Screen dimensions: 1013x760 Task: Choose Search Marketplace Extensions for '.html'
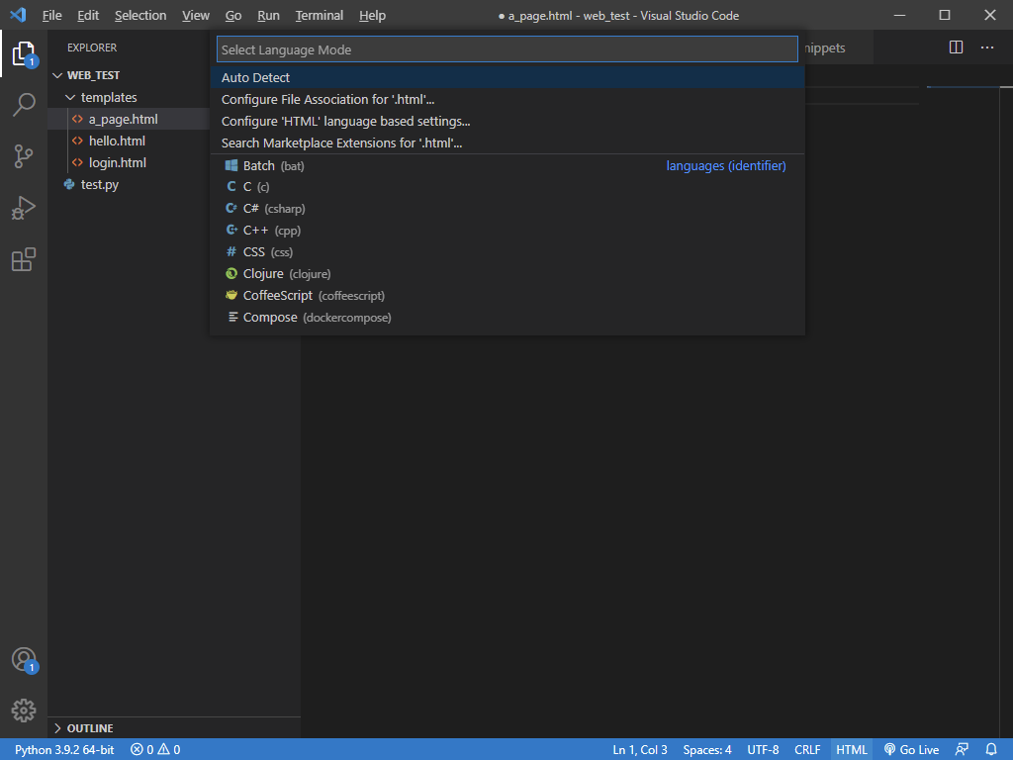tap(507, 142)
